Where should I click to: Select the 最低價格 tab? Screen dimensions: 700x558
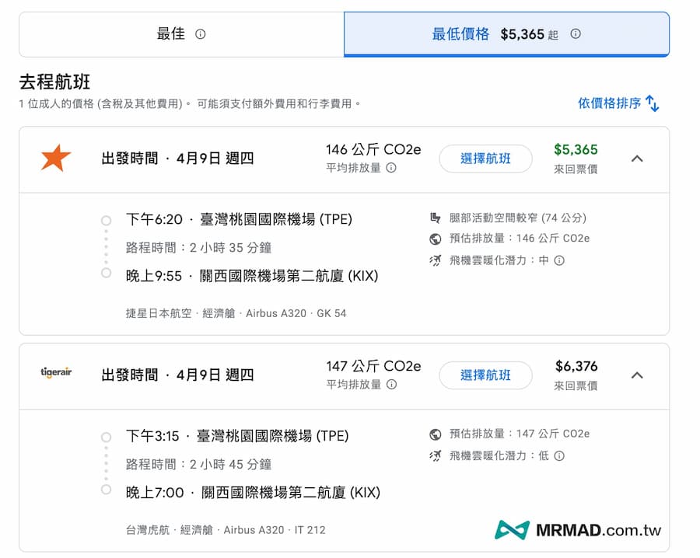click(506, 33)
